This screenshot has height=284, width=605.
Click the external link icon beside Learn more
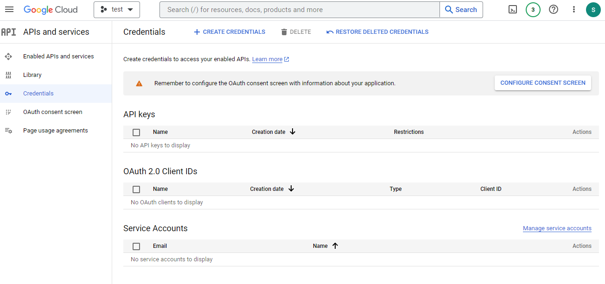[x=287, y=59]
